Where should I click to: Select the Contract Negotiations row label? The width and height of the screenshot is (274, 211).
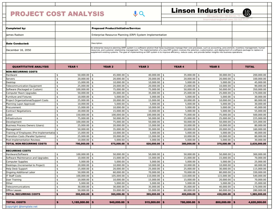(x=19, y=111)
